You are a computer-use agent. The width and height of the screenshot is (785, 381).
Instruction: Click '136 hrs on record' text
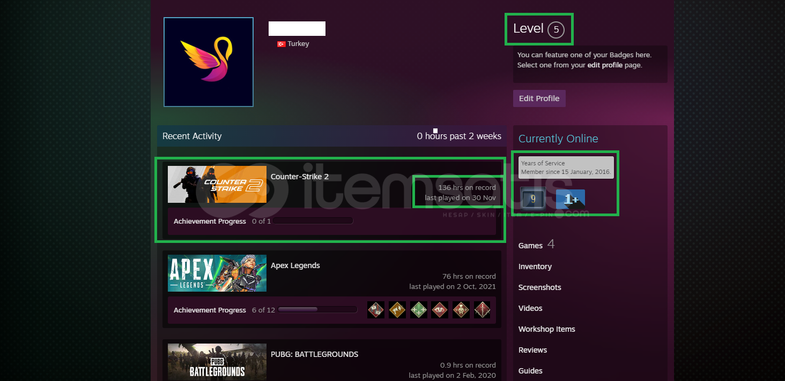467,188
